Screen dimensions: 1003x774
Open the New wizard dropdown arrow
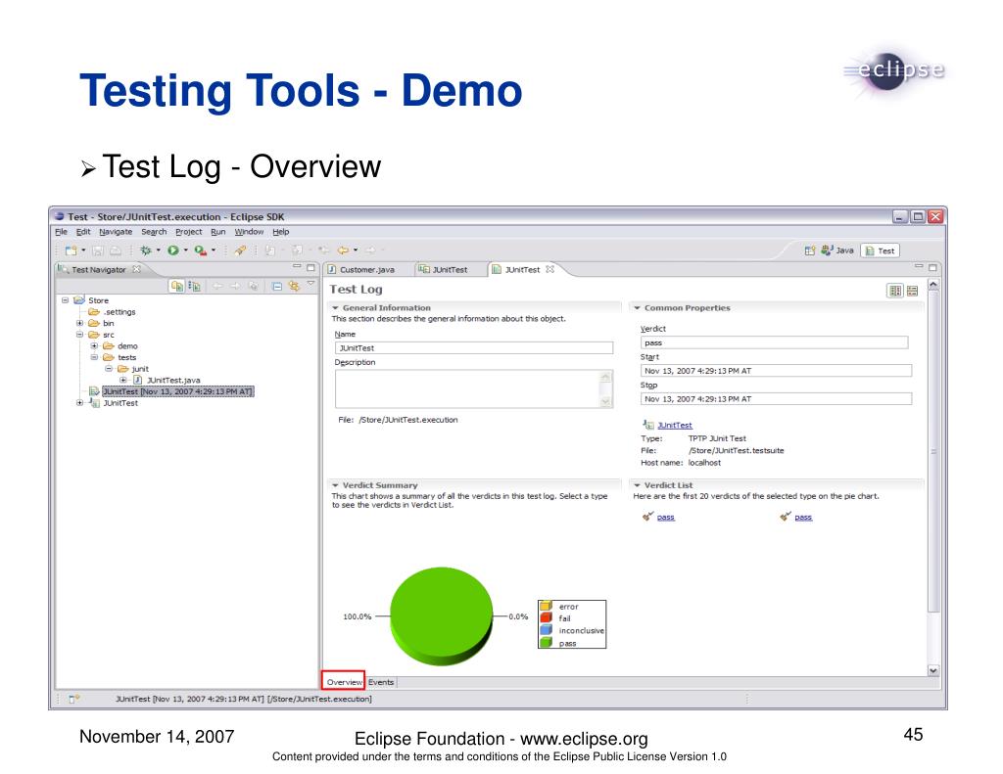[x=83, y=250]
